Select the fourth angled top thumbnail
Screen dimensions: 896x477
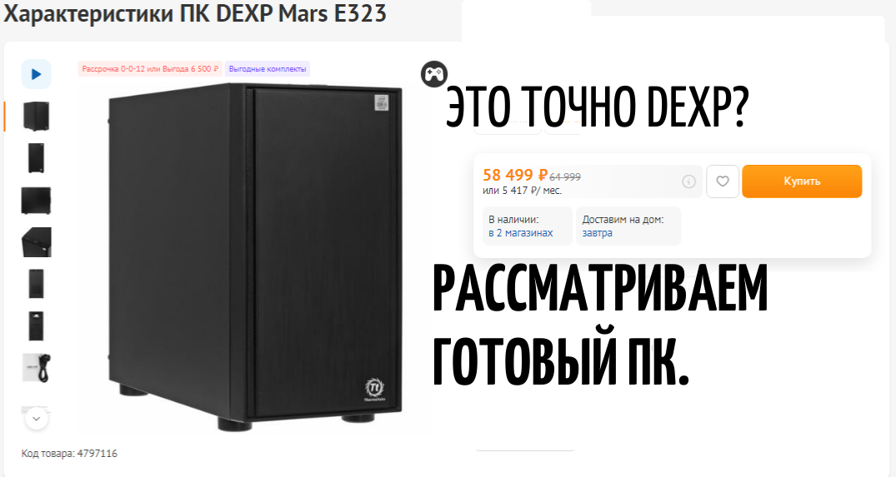[36, 242]
